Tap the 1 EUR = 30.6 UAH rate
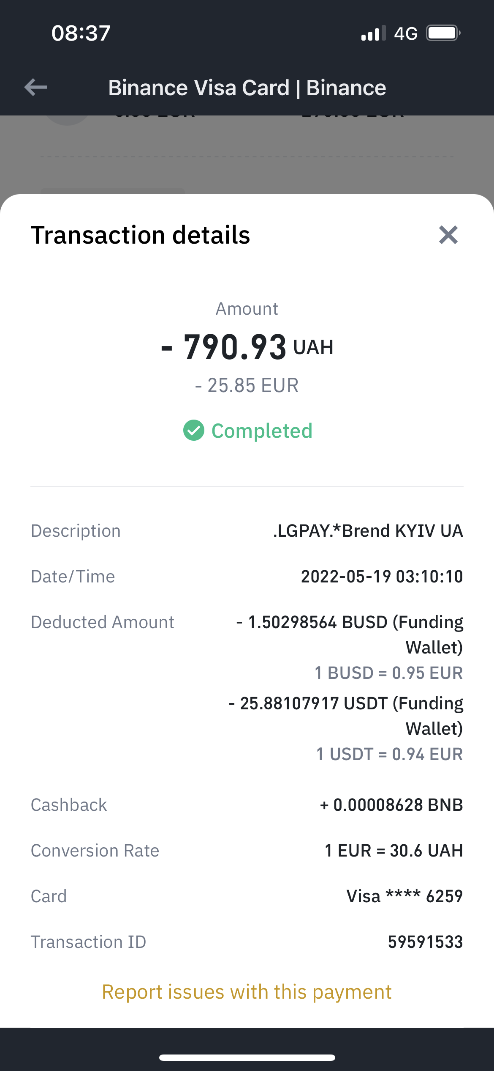The height and width of the screenshot is (1071, 494). point(394,851)
